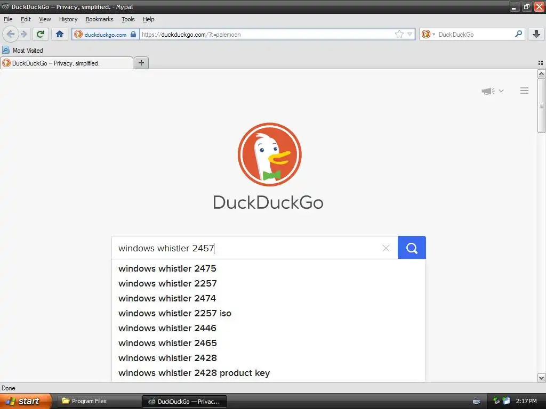Image resolution: width=546 pixels, height=409 pixels.
Task: Open the Windows Start menu
Action: [x=26, y=402]
